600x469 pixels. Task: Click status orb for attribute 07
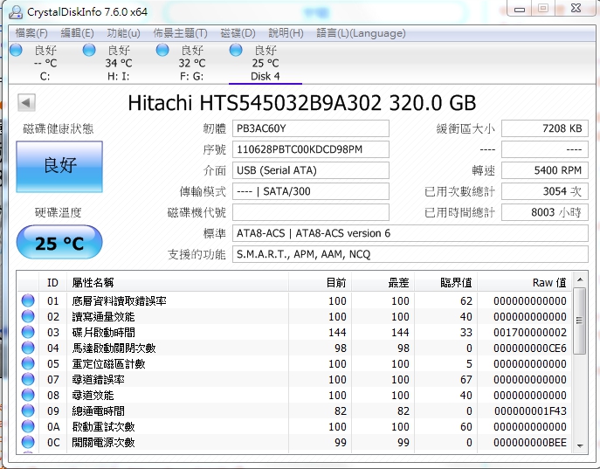coord(28,379)
